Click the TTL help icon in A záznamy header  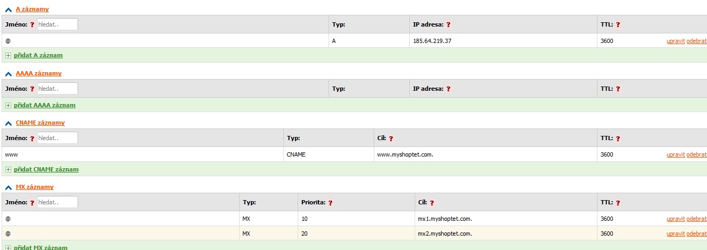(618, 24)
